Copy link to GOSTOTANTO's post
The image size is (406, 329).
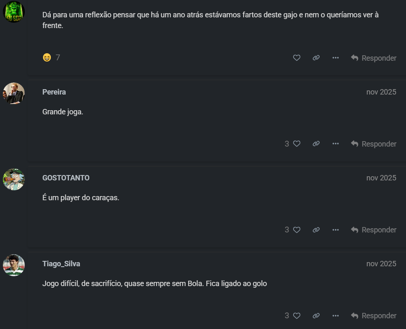316,230
